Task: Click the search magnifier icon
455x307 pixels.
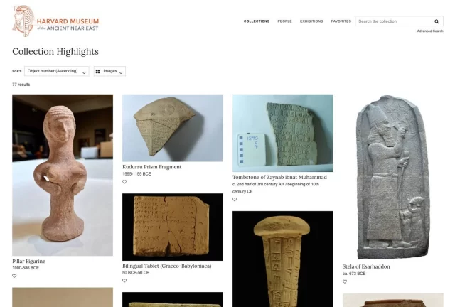Action: 437,21
